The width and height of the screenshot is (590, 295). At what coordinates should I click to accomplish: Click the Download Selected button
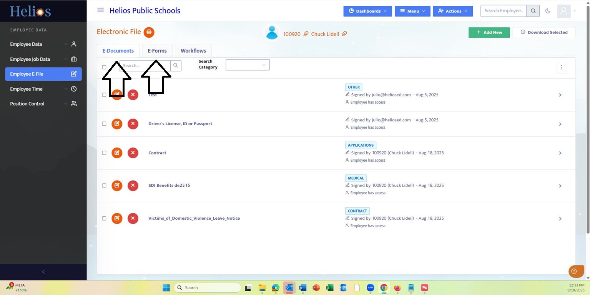[544, 33]
